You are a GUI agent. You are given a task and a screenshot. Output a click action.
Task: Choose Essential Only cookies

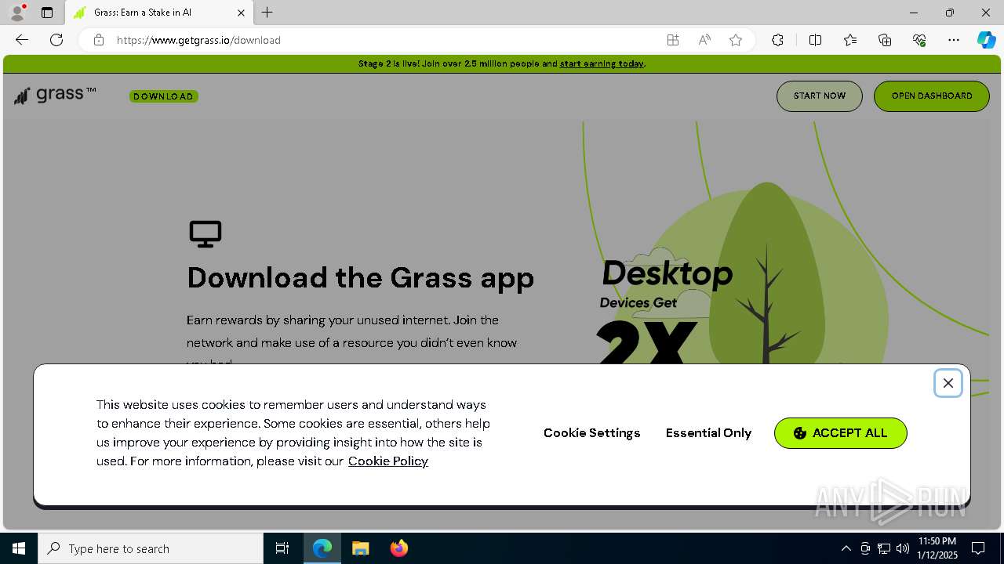(x=709, y=433)
